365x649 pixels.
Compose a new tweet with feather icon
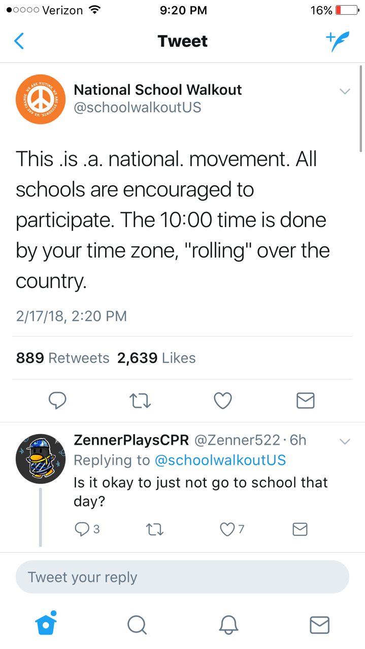point(337,41)
